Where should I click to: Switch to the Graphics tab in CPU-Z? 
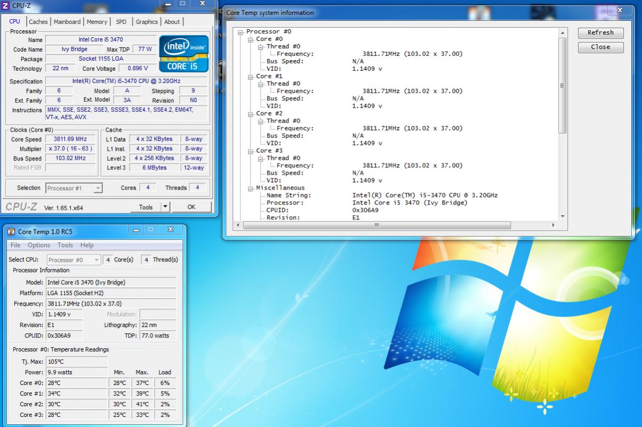[x=147, y=22]
